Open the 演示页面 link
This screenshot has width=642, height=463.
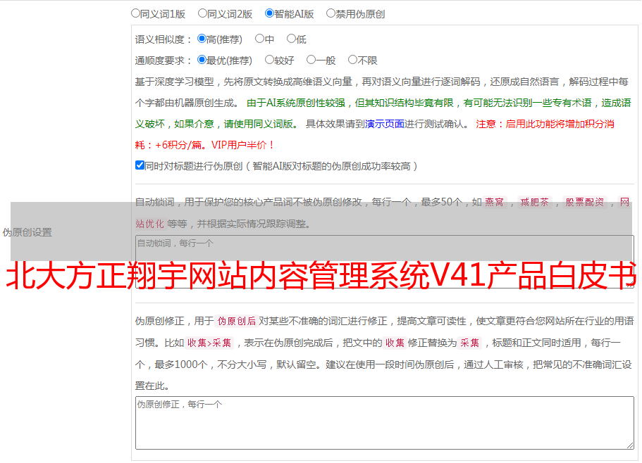click(x=384, y=124)
